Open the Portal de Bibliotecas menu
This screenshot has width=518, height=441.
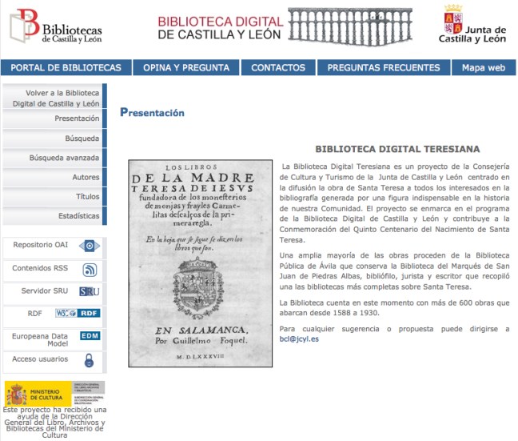[66, 68]
